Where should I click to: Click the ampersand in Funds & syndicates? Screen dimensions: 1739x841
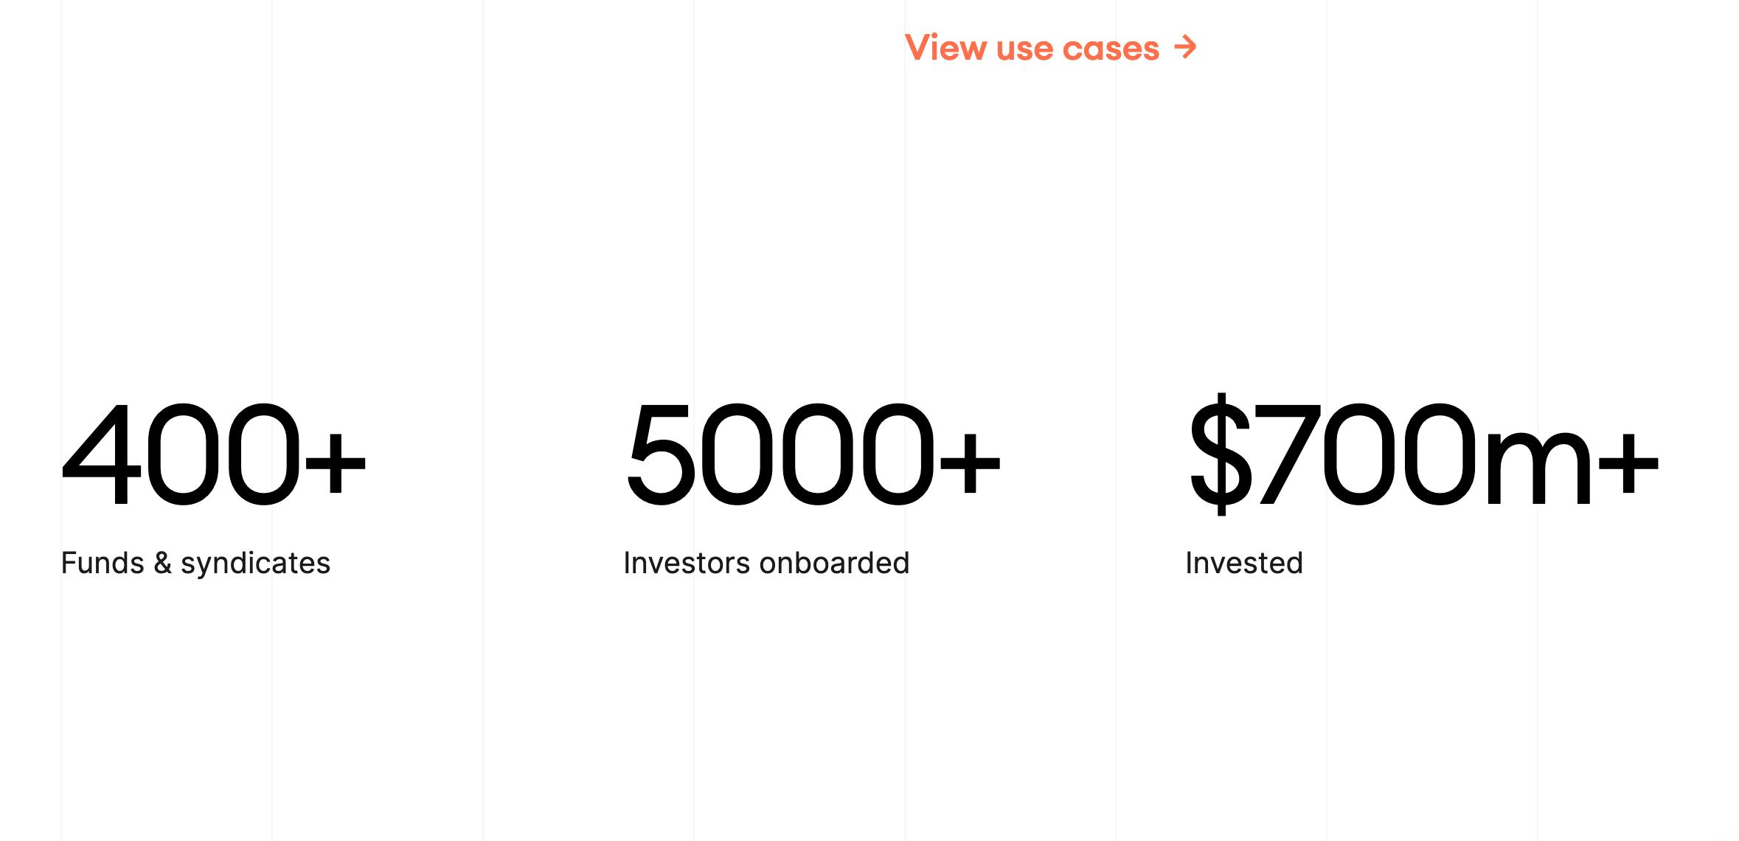point(163,563)
